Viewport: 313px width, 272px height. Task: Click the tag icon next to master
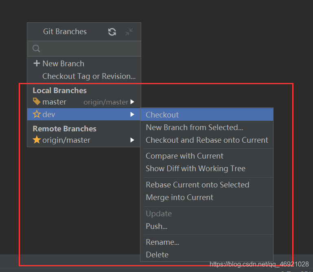pyautogui.click(x=37, y=102)
